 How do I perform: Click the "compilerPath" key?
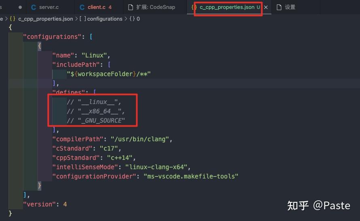click(78, 139)
